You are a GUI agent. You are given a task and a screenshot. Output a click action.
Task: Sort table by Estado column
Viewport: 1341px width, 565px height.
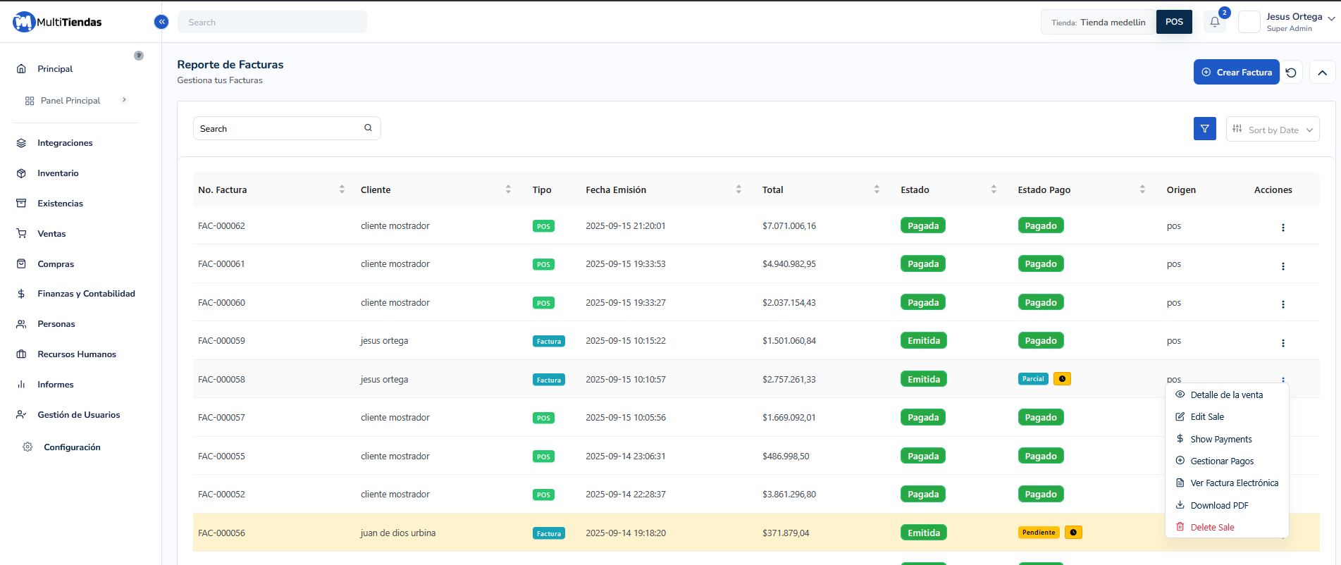tap(994, 190)
